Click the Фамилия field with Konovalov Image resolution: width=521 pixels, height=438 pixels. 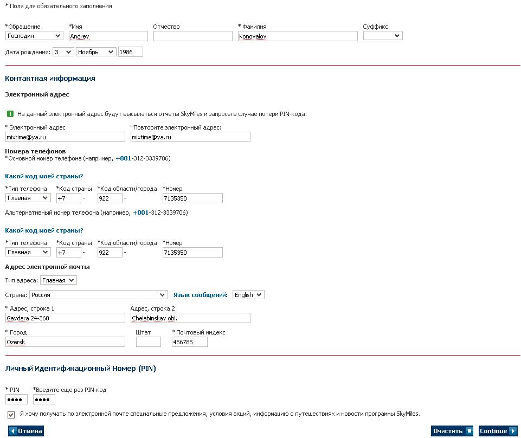(x=298, y=36)
